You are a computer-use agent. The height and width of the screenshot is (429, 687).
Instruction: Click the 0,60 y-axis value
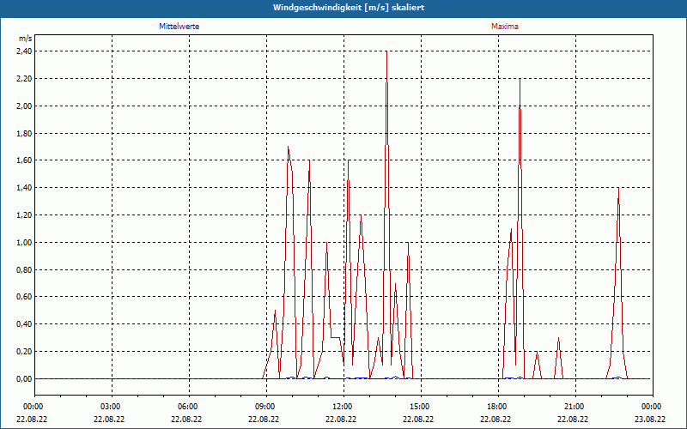pos(25,297)
